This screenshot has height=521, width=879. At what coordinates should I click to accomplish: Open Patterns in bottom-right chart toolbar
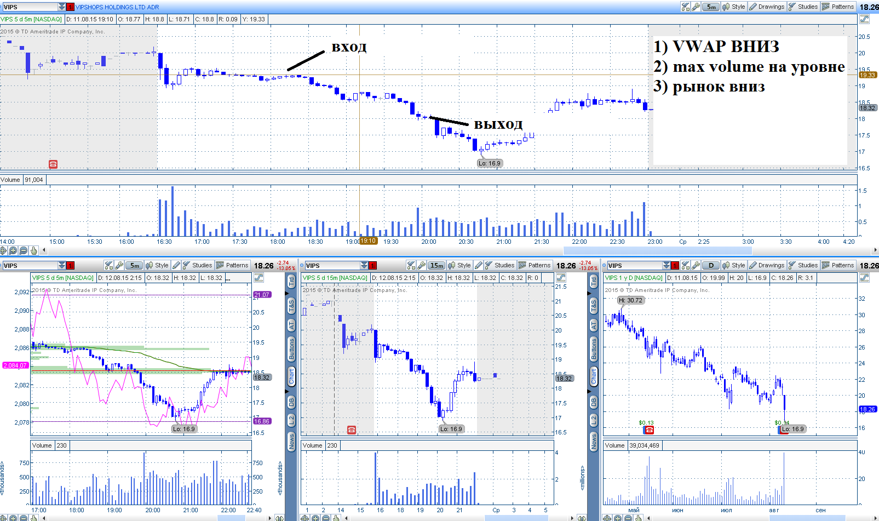[x=838, y=265]
